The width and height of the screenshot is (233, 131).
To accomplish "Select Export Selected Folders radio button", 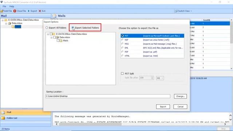I will pyautogui.click(x=73, y=28).
